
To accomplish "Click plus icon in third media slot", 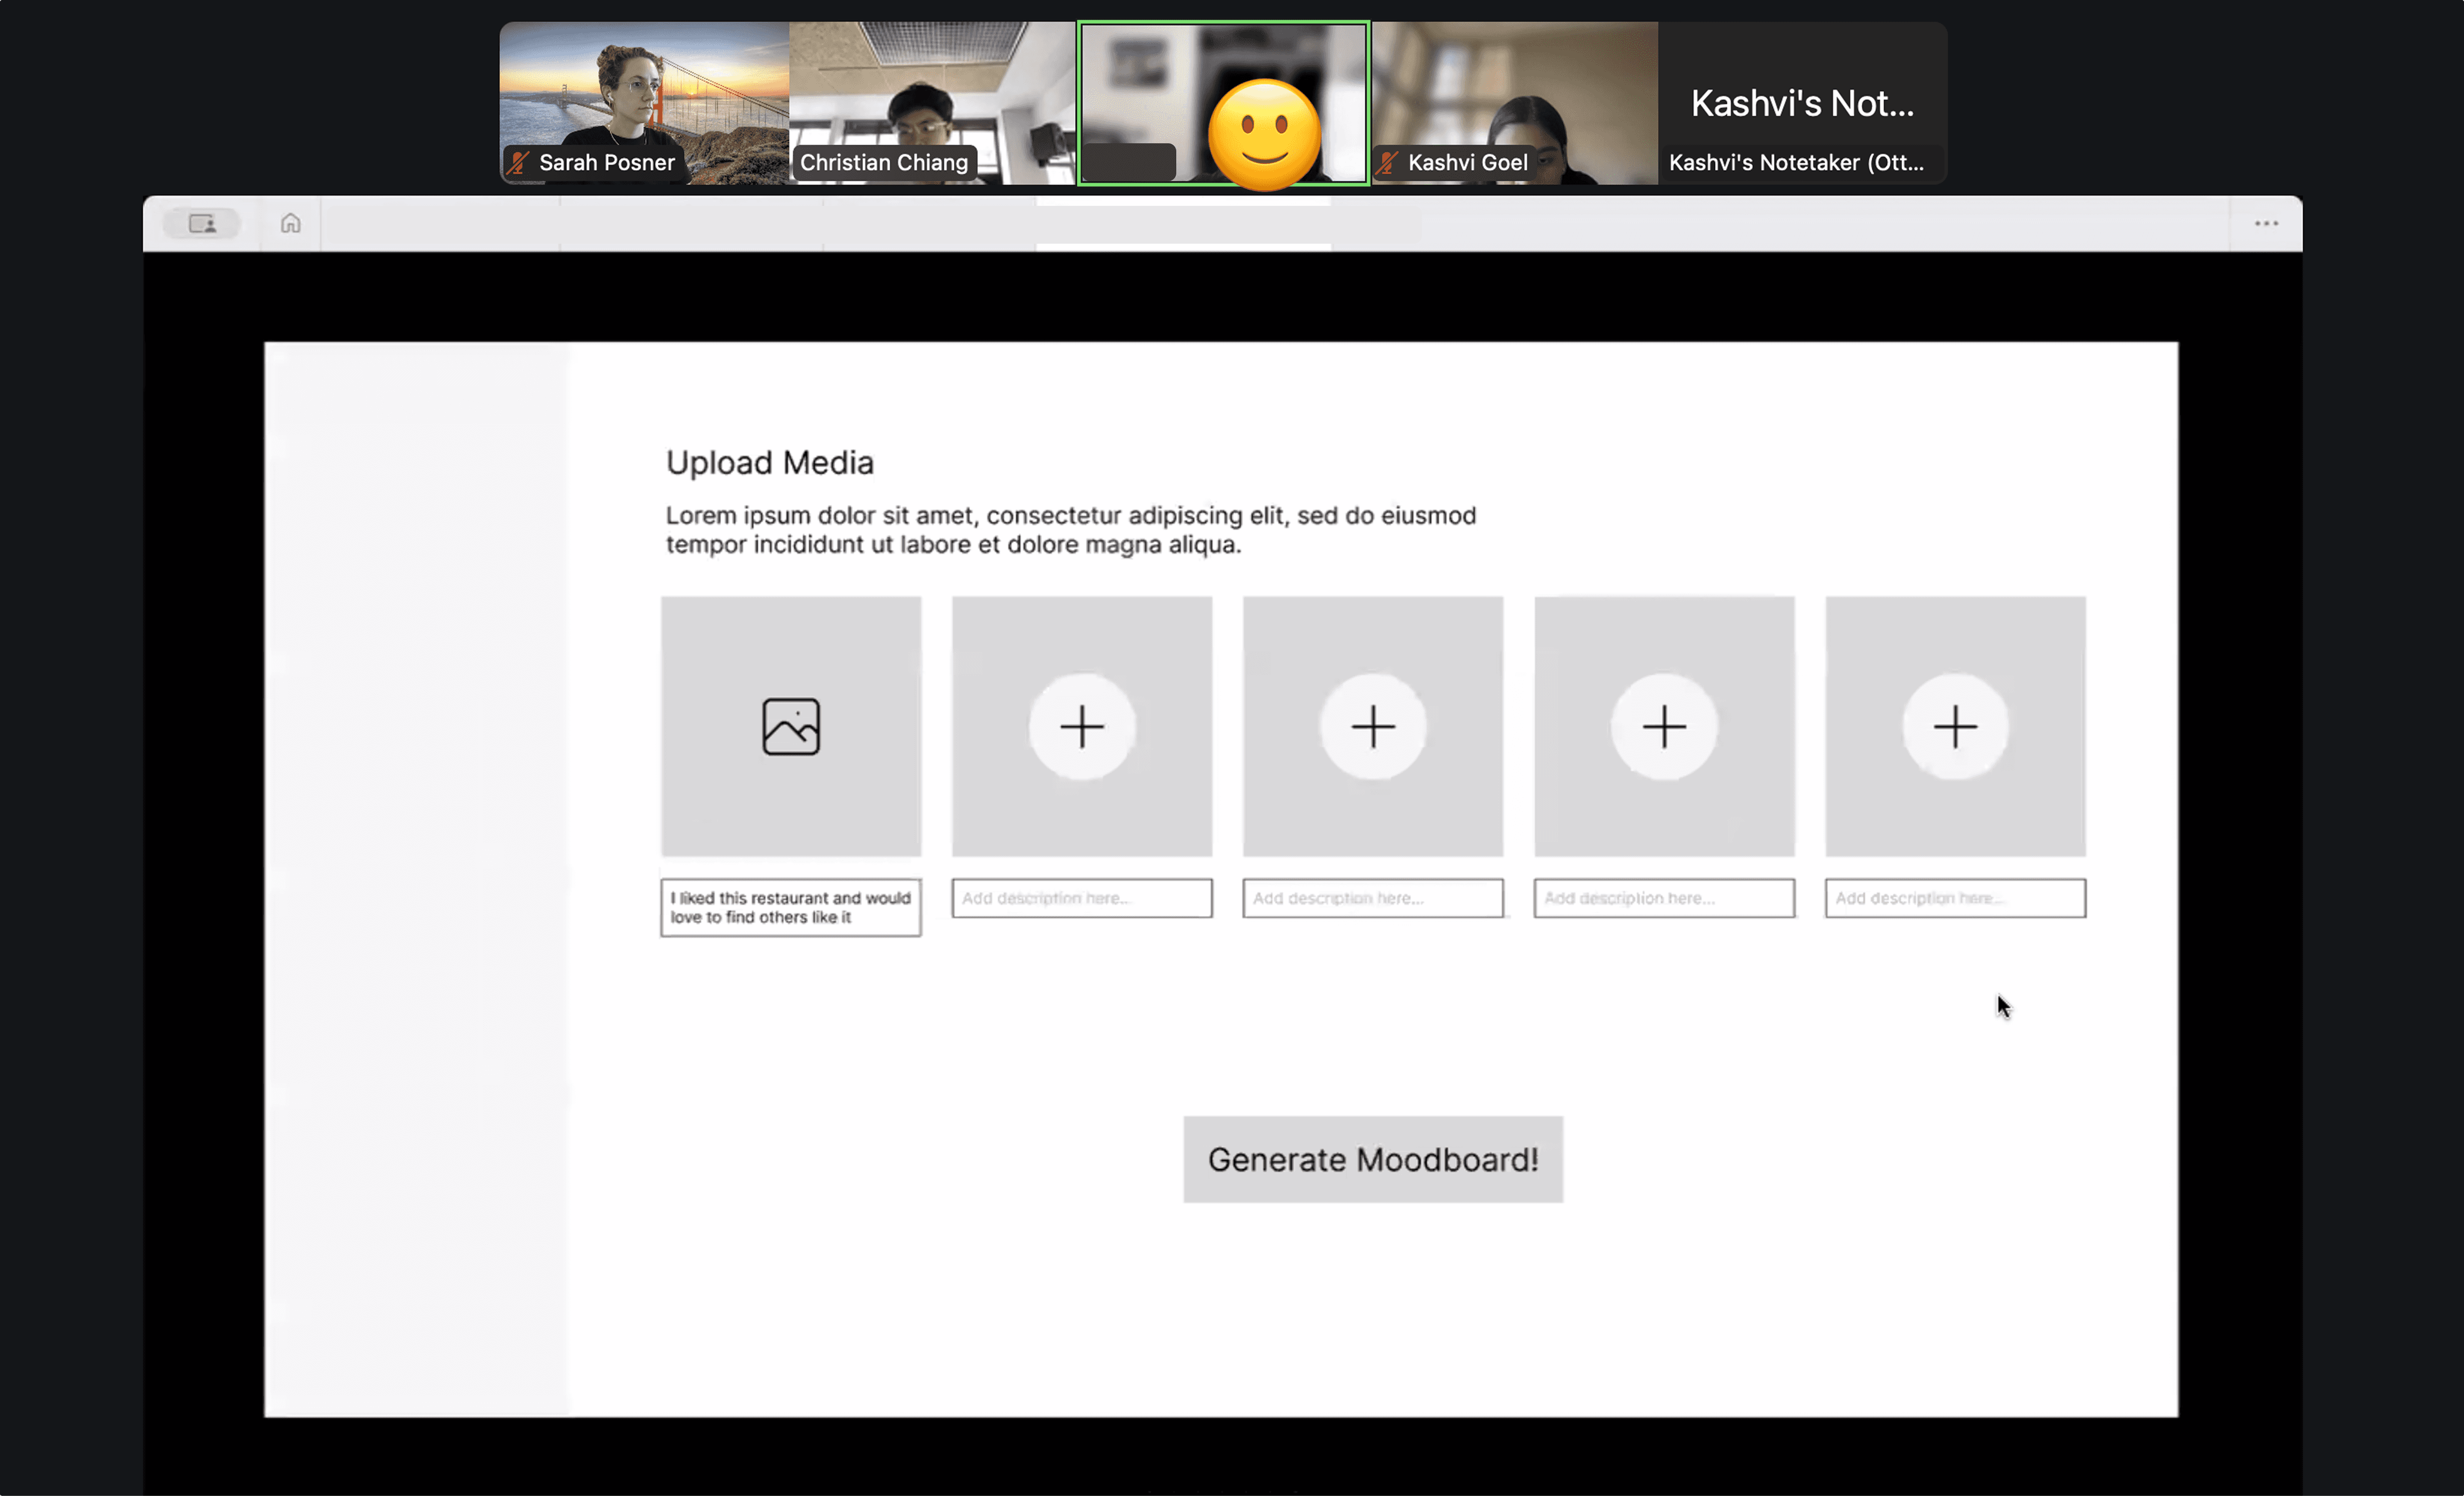I will (x=1372, y=726).
